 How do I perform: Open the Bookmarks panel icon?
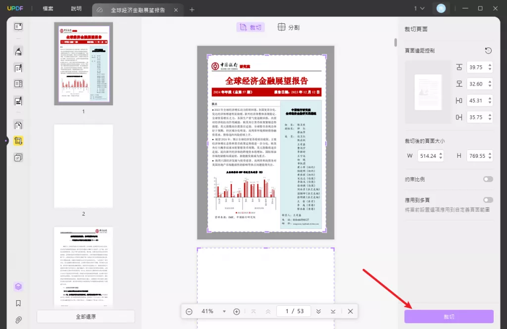pyautogui.click(x=18, y=303)
